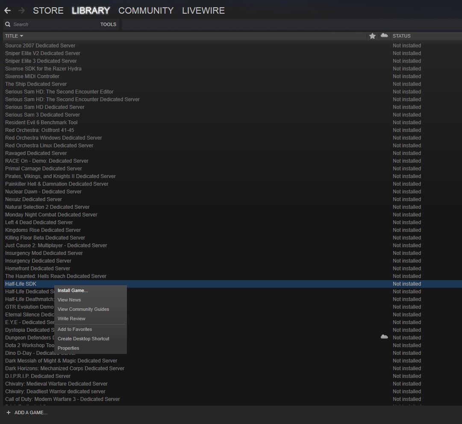Click the search magnifier icon
Viewport: 462px width, 424px height.
8,24
